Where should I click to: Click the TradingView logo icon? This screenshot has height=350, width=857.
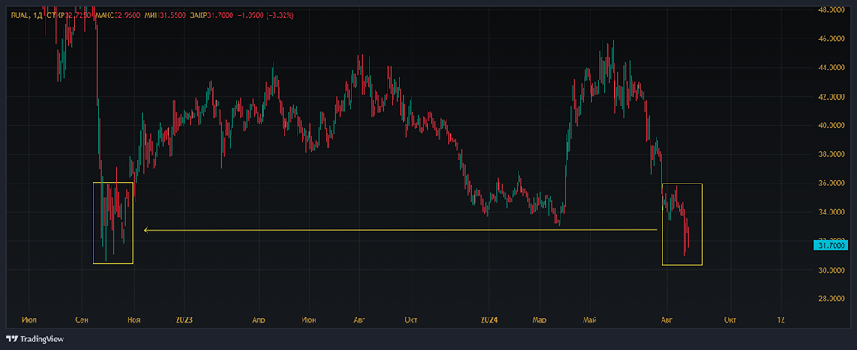pos(12,339)
